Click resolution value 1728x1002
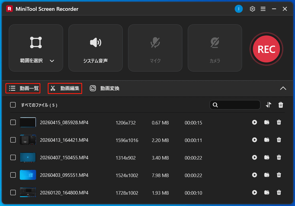Image resolution: width=295 pixels, height=206 pixels. [x=127, y=193]
